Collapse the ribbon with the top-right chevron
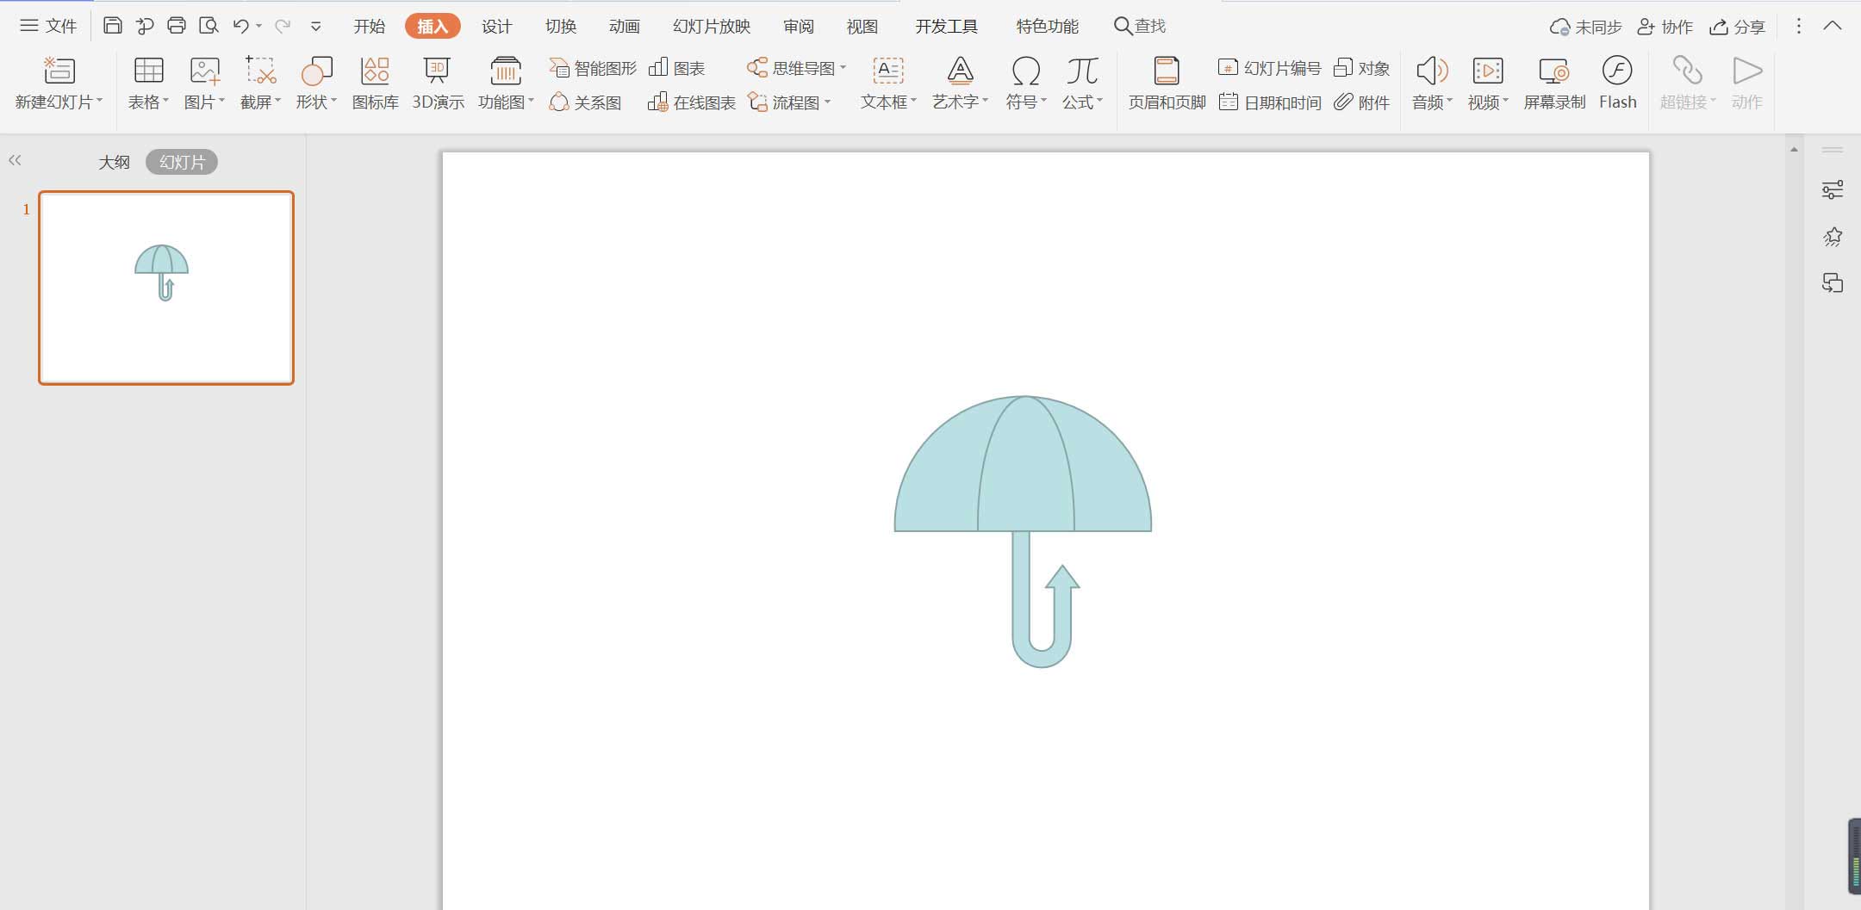Screen dimensions: 1861x910 coord(1832,26)
